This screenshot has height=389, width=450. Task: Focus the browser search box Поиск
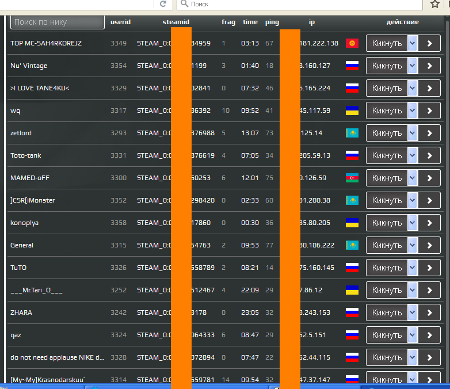point(300,4)
